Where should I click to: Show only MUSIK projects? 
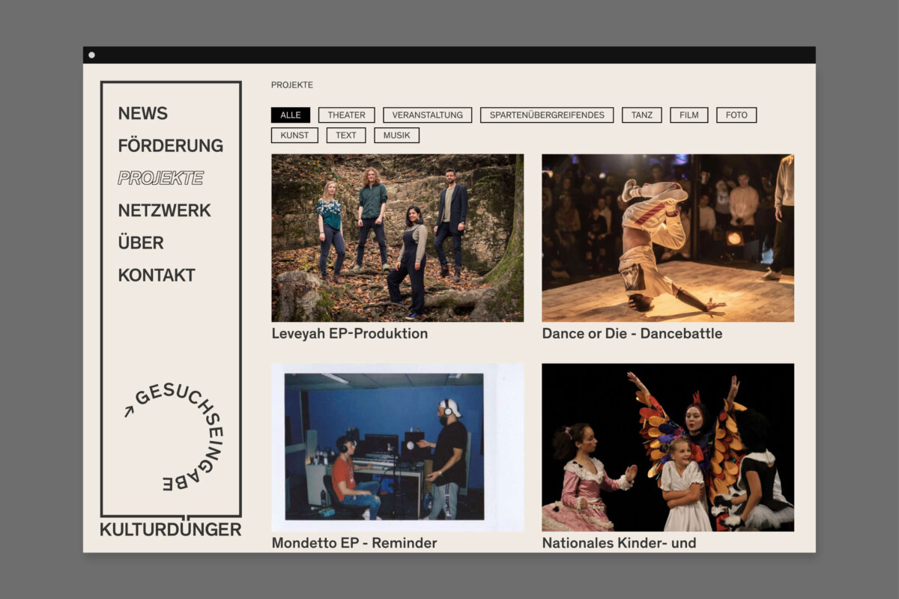[x=396, y=136]
